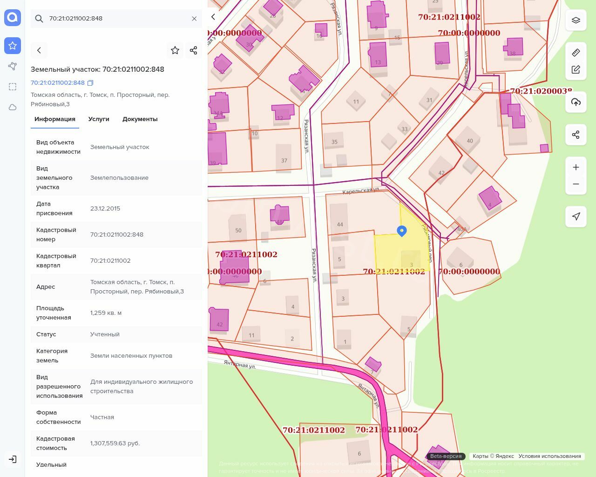Open the favorites section in sidebar
This screenshot has height=477, width=596.
(x=13, y=46)
